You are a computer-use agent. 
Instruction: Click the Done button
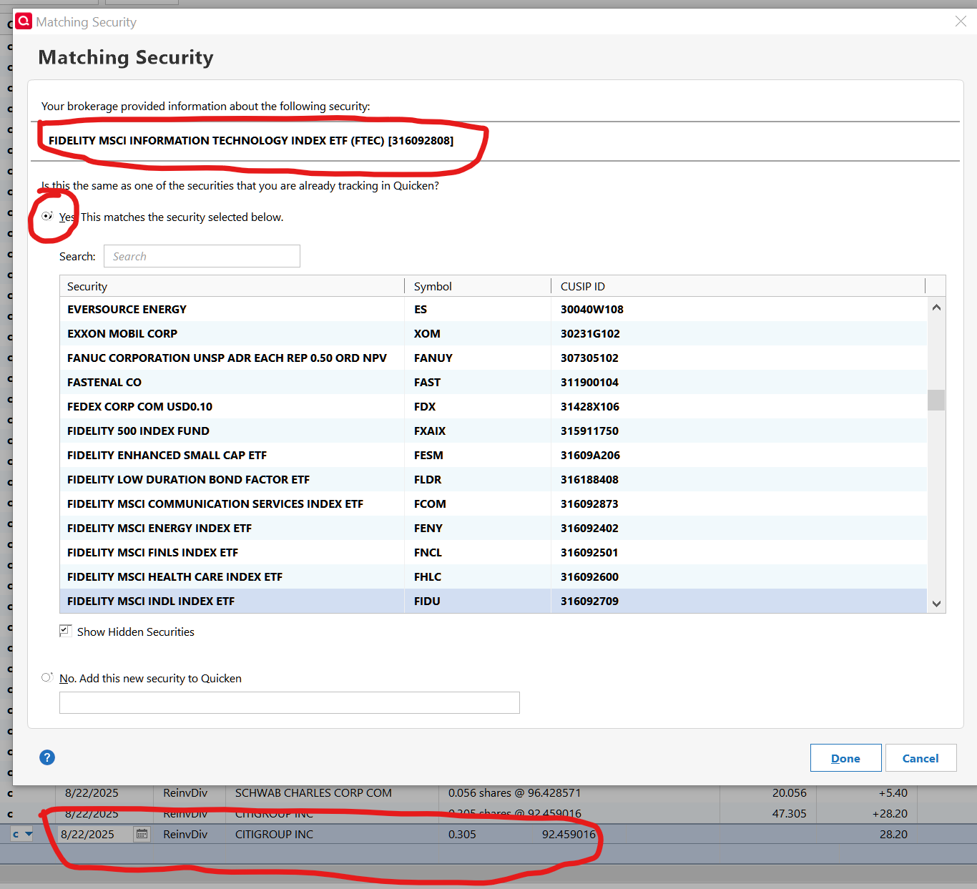tap(845, 758)
